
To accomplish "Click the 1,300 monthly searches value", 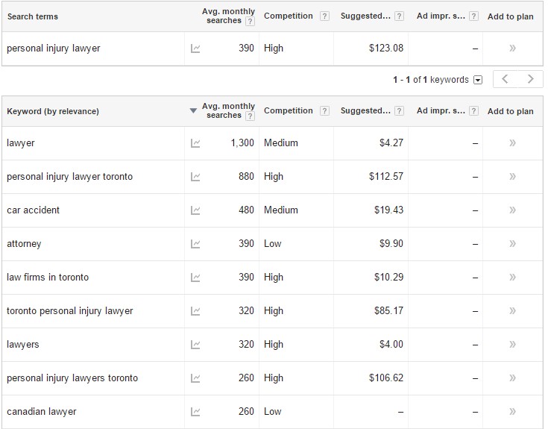I will tap(242, 143).
